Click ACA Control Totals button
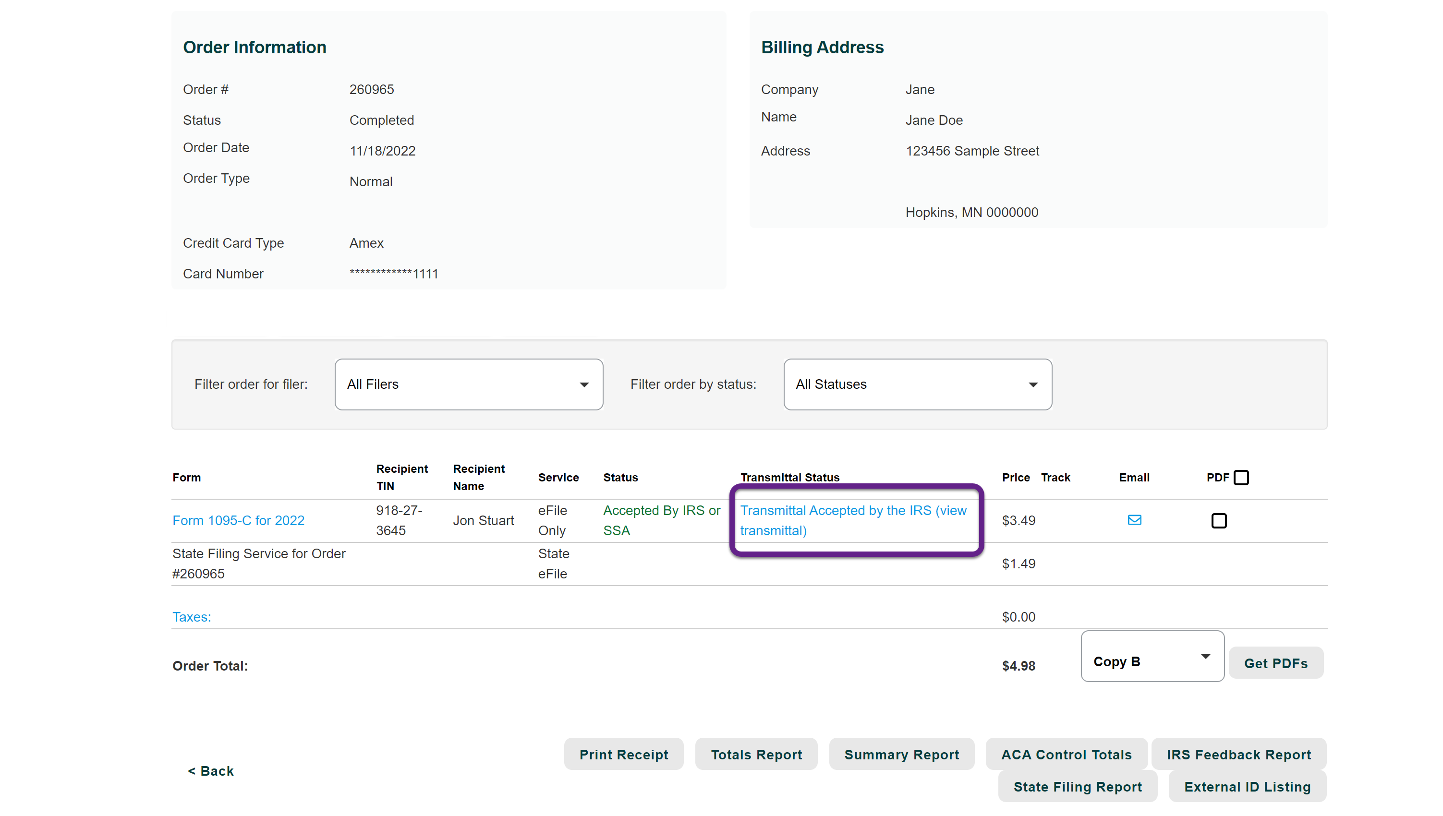Viewport: 1443px width, 816px height. click(1066, 755)
